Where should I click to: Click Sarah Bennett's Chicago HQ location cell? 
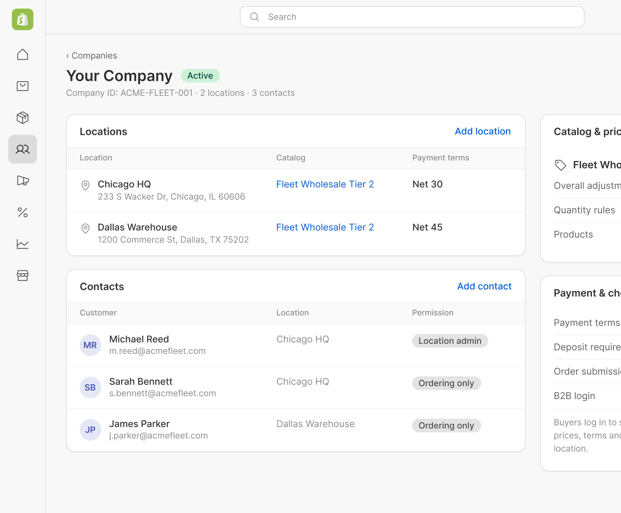tap(303, 381)
